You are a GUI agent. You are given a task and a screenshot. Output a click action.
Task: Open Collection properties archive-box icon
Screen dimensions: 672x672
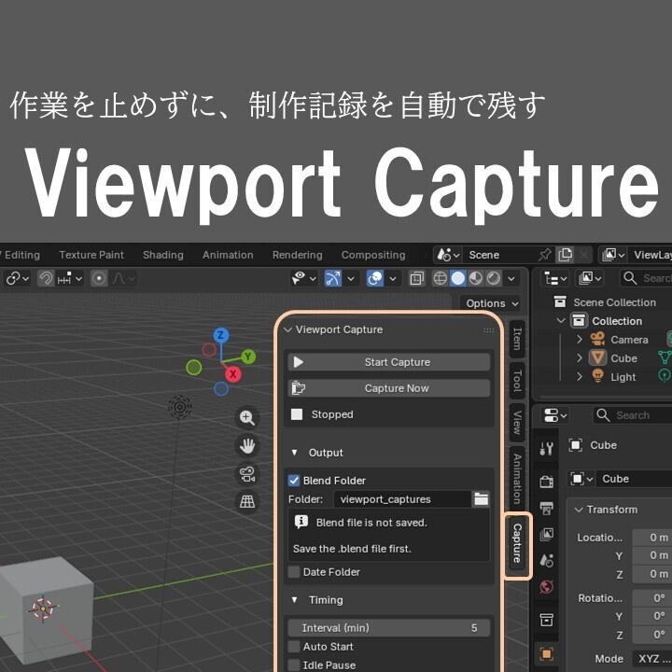(546, 620)
